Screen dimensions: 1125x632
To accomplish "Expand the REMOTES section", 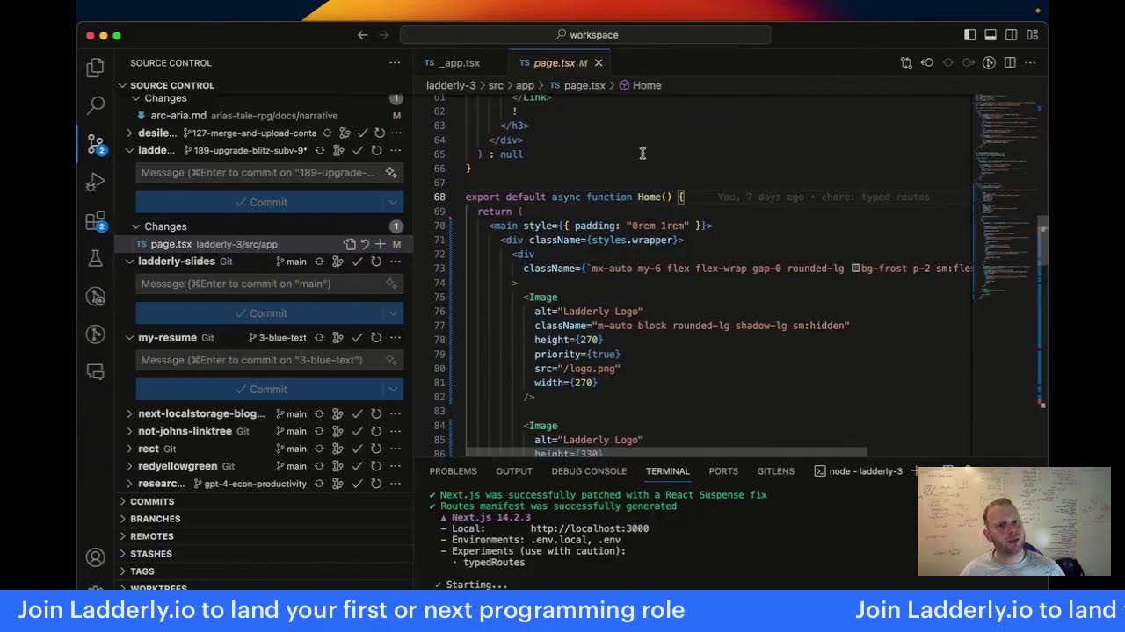I will click(152, 536).
